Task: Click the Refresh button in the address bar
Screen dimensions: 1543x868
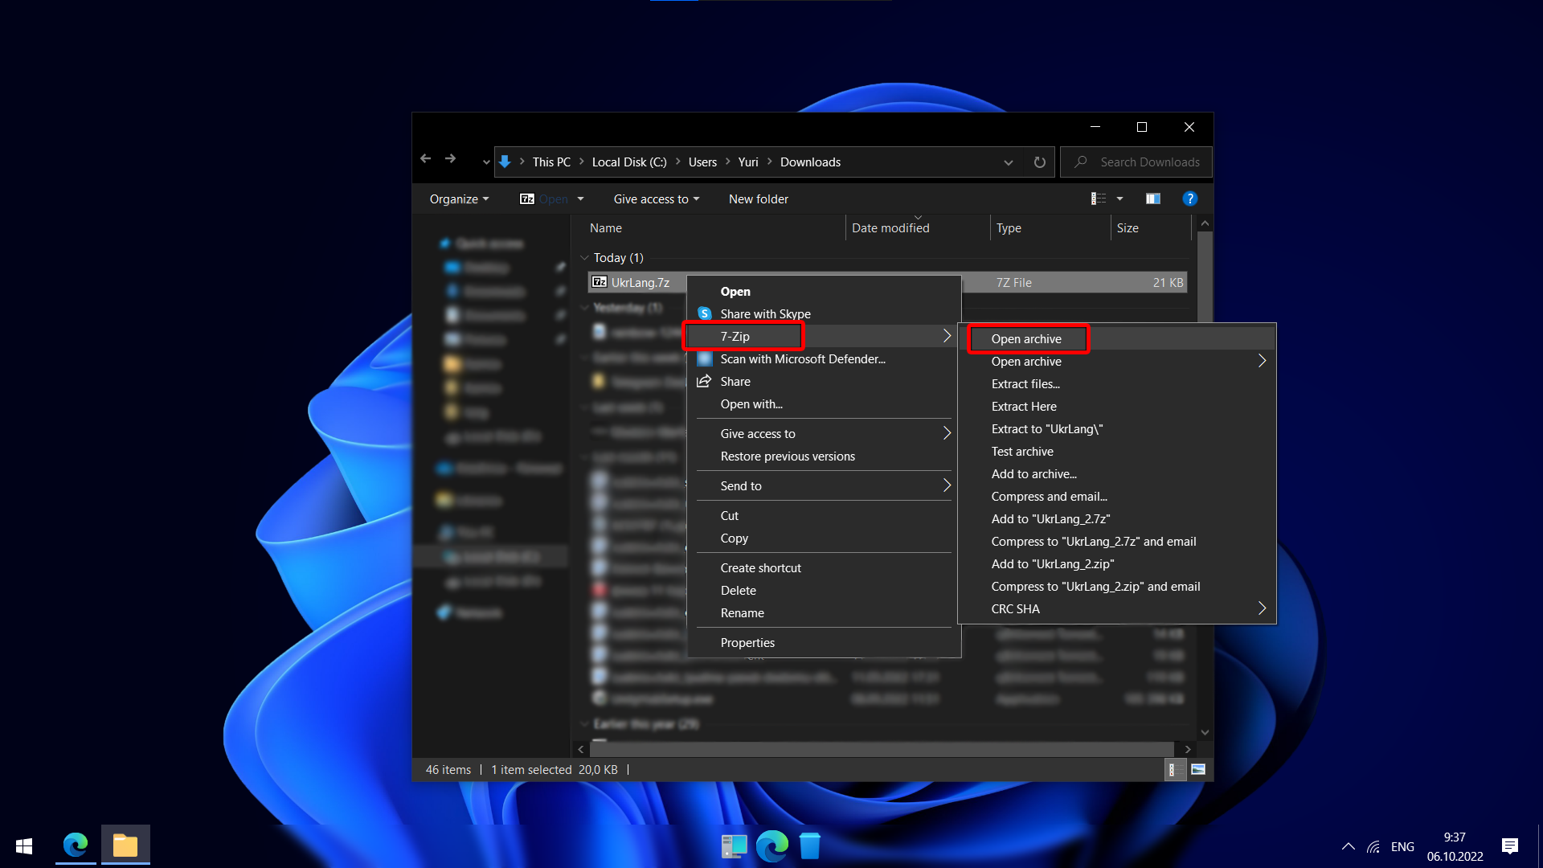Action: 1039,162
